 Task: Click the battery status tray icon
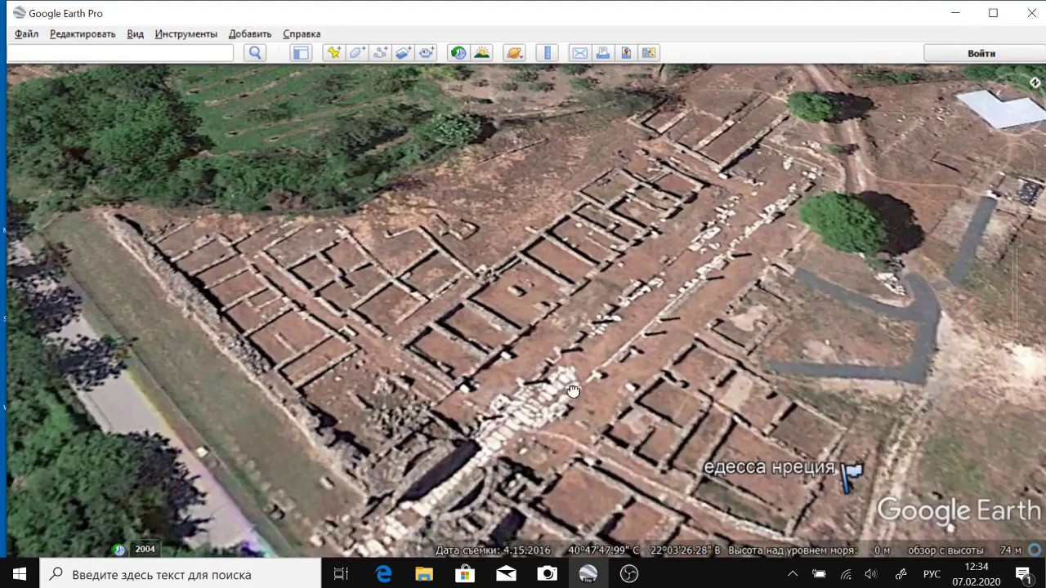coord(819,574)
